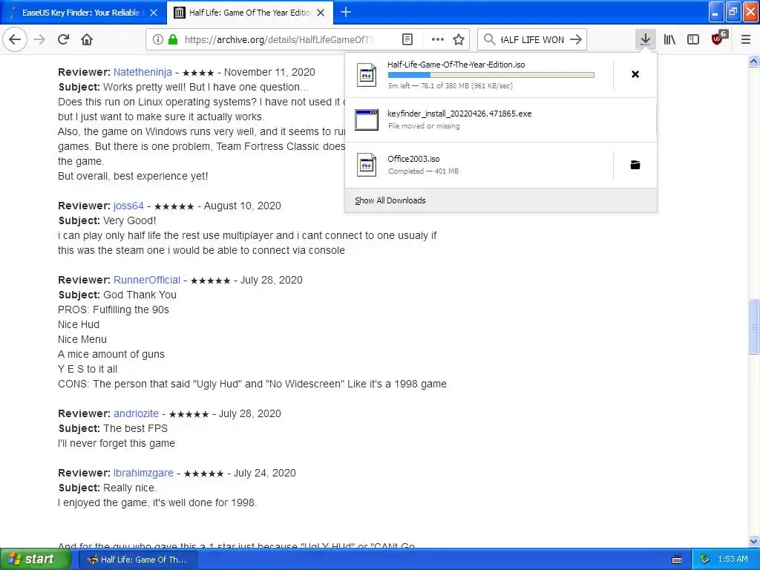Click the '5m left — 78.1 of 380 MB' status
The height and width of the screenshot is (570, 760).
[x=451, y=86]
